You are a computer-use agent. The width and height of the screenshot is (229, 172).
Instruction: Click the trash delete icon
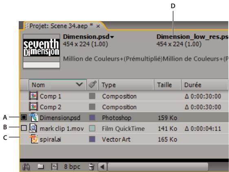(x=92, y=167)
